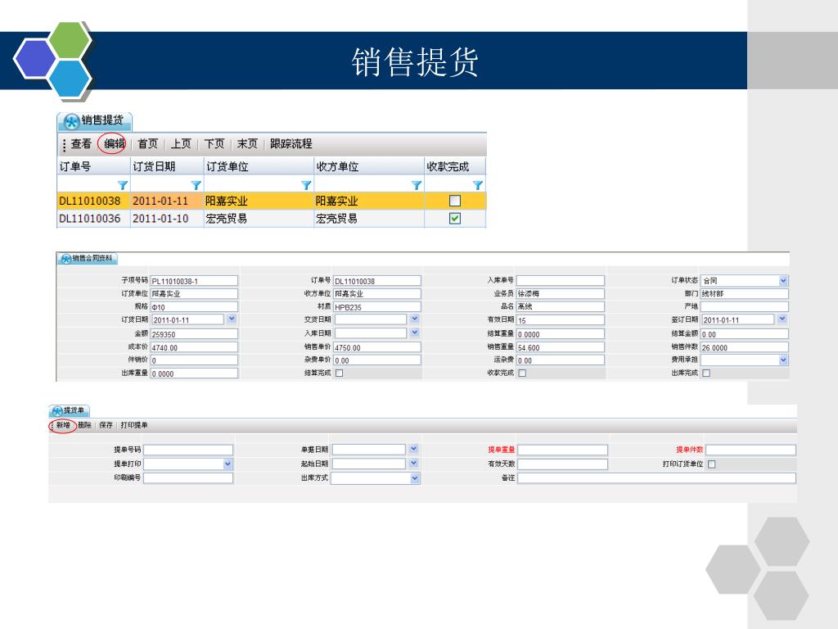Sort by 订单号 column header

(x=93, y=166)
